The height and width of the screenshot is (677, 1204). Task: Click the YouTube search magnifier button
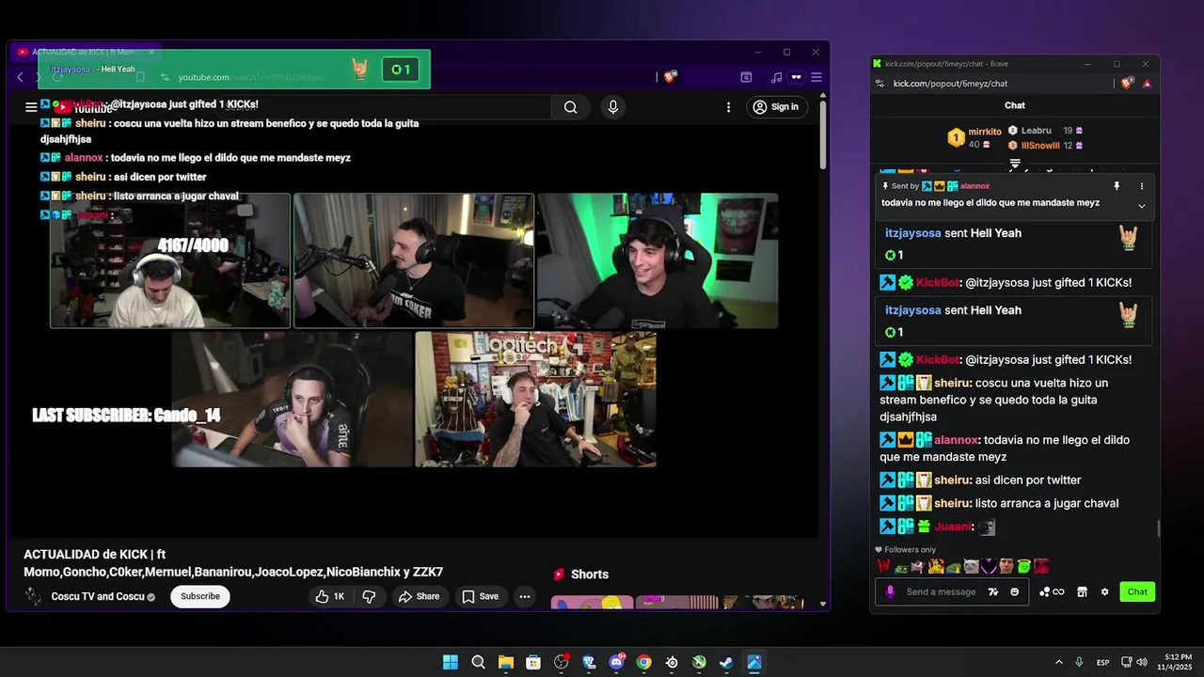click(x=570, y=107)
